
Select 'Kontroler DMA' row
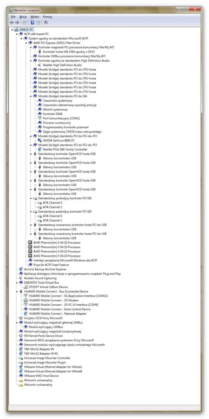(x=53, y=114)
